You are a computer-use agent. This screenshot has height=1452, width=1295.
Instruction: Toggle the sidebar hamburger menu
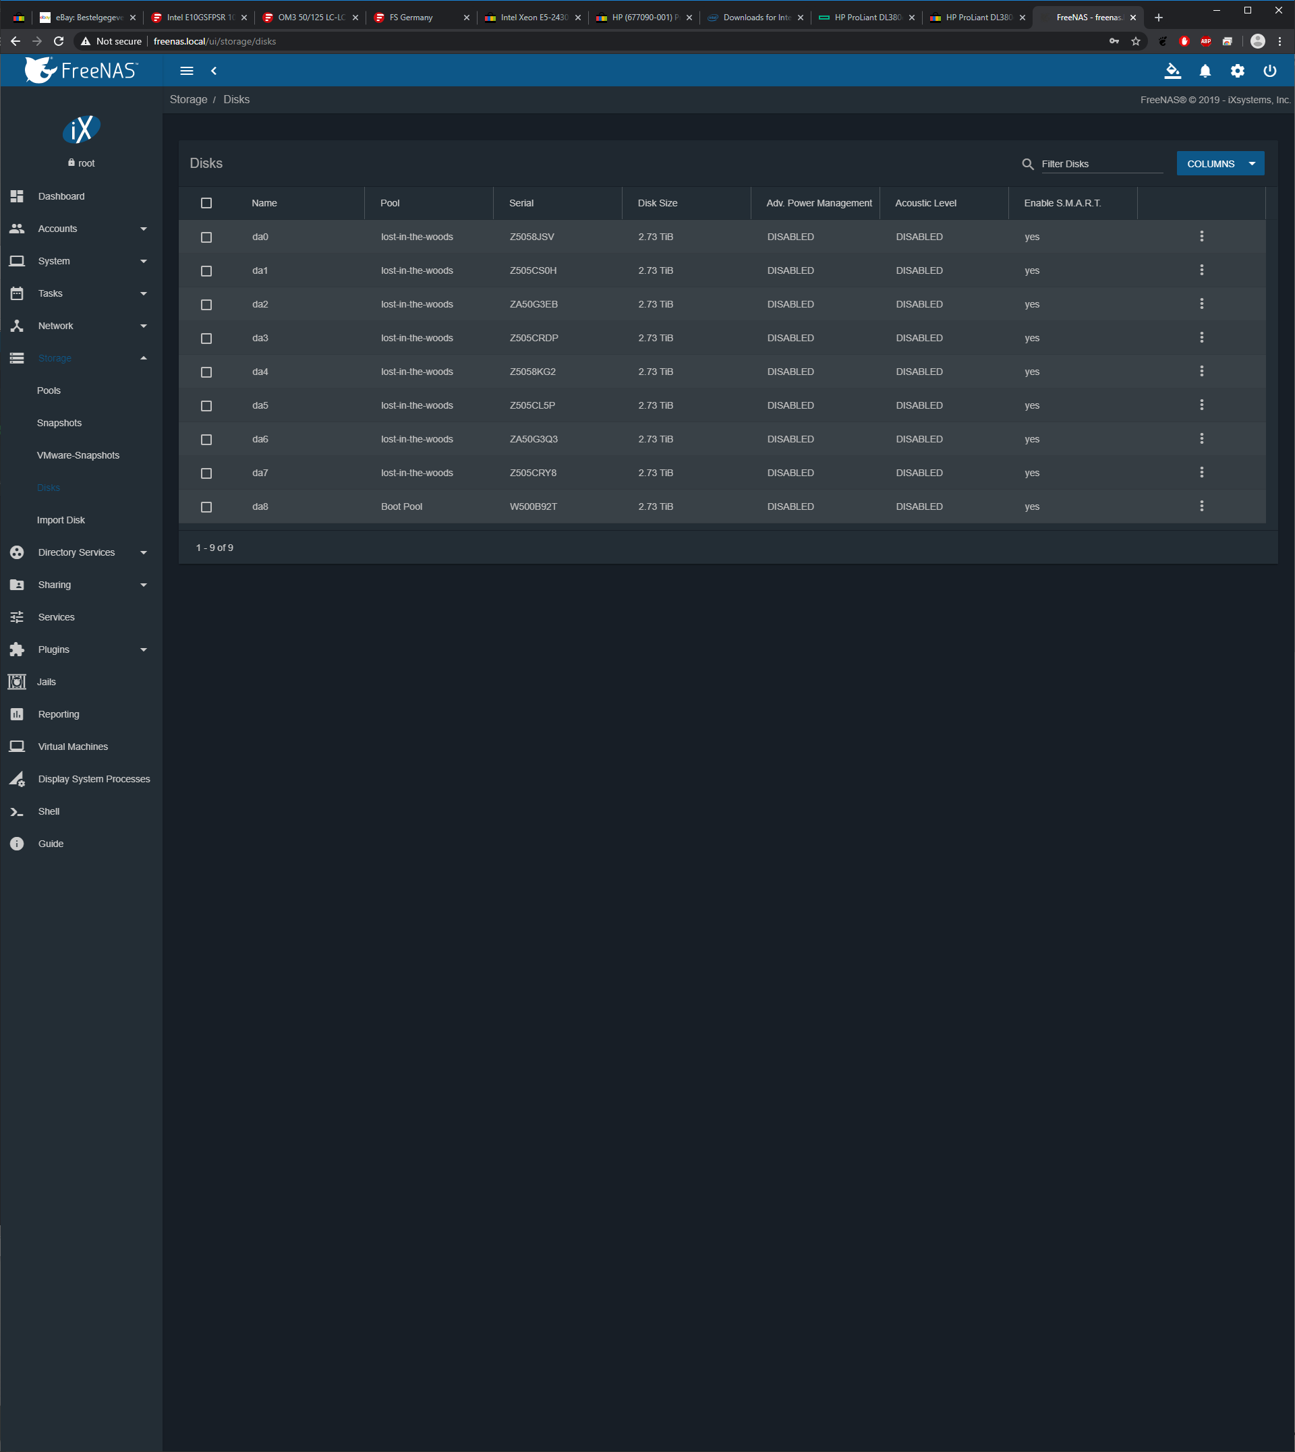coord(186,70)
